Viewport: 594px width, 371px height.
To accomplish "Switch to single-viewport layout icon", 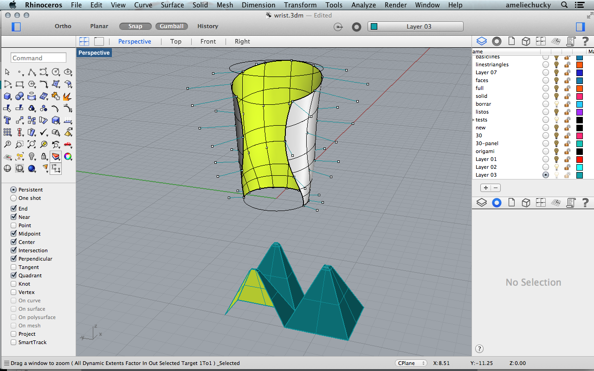I will point(99,41).
